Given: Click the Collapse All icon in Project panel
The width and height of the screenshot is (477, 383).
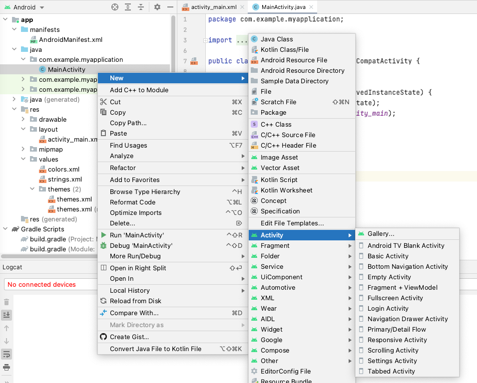Looking at the screenshot, I should click(x=141, y=7).
